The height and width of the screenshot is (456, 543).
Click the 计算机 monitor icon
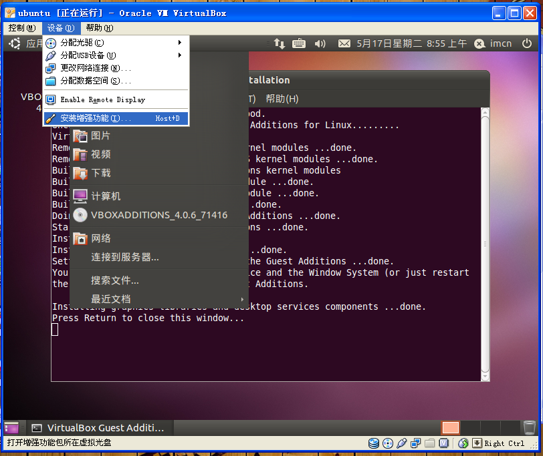[80, 196]
